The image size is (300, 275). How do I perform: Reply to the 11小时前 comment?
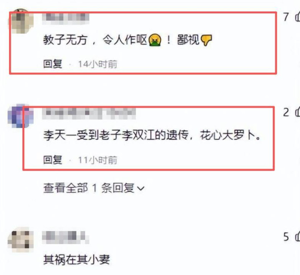(x=53, y=160)
